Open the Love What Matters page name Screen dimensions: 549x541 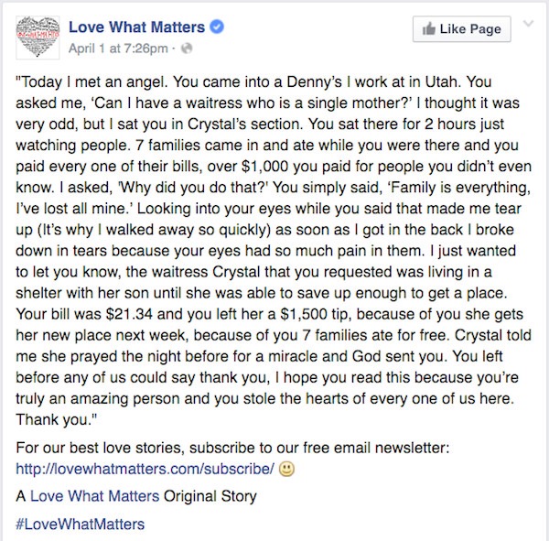point(136,27)
